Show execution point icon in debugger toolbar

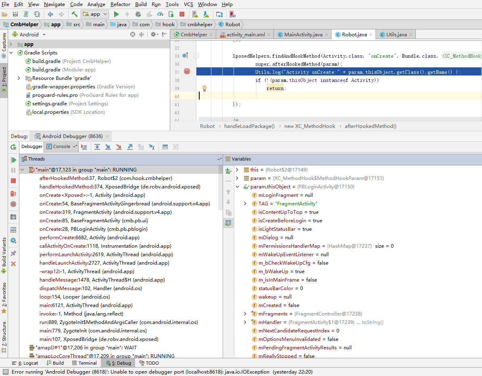click(x=84, y=147)
